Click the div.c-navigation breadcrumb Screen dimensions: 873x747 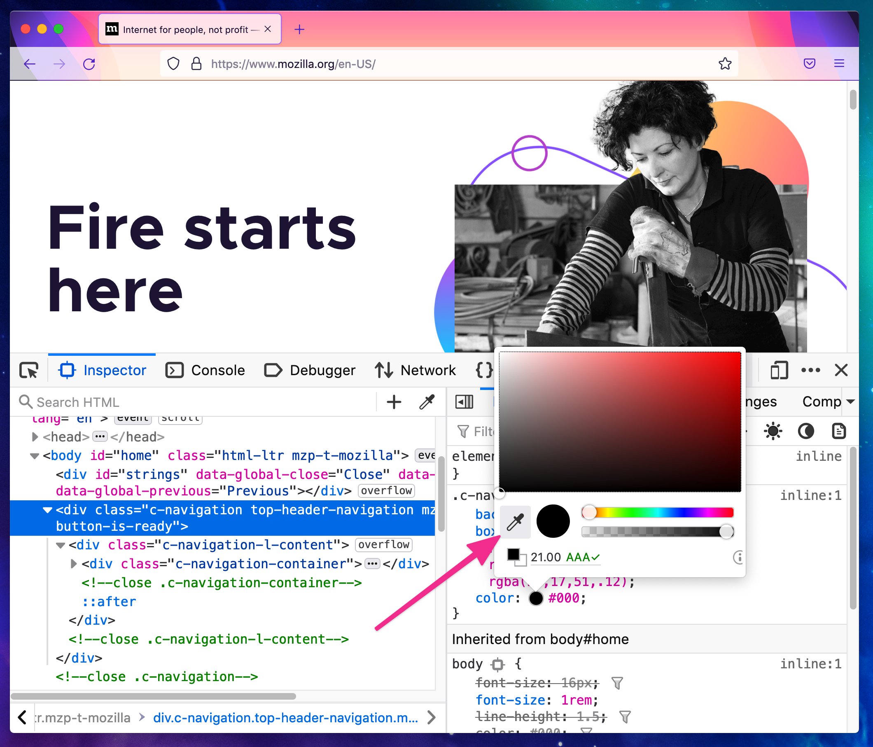[286, 717]
